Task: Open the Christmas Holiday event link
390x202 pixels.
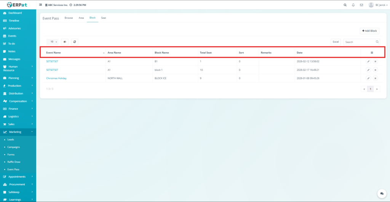Action: 56,78
